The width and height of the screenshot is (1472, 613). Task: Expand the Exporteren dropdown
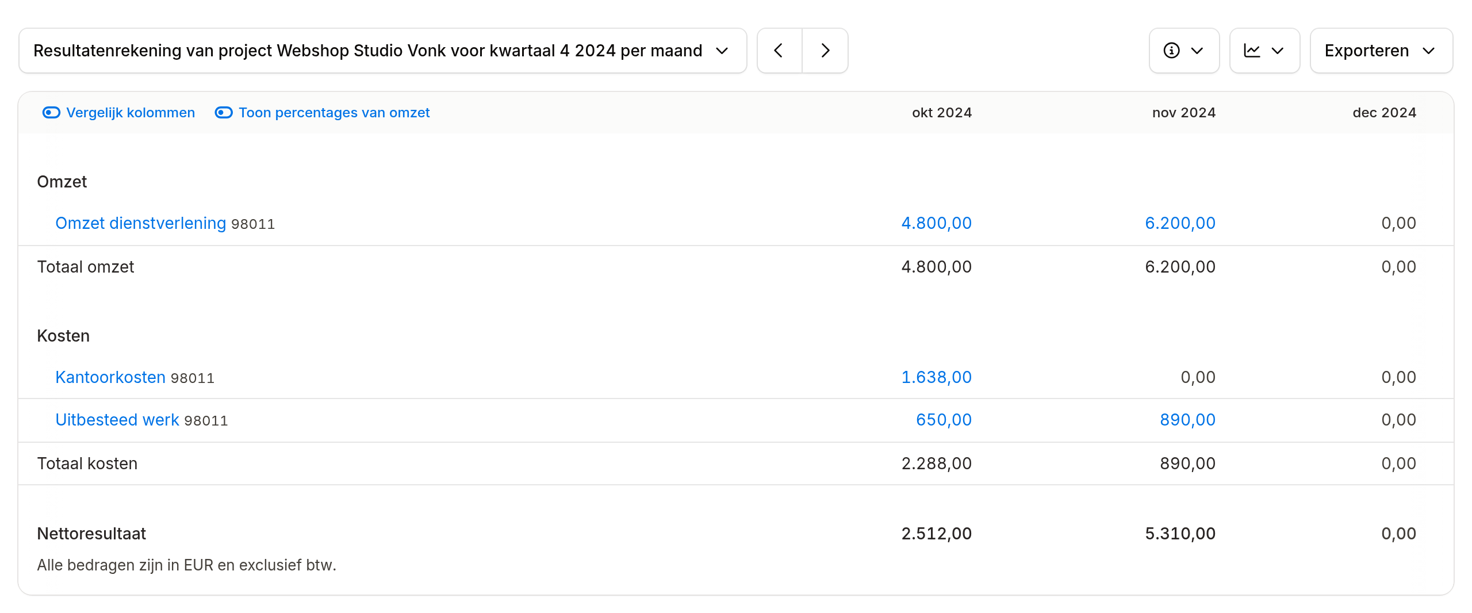[1381, 51]
